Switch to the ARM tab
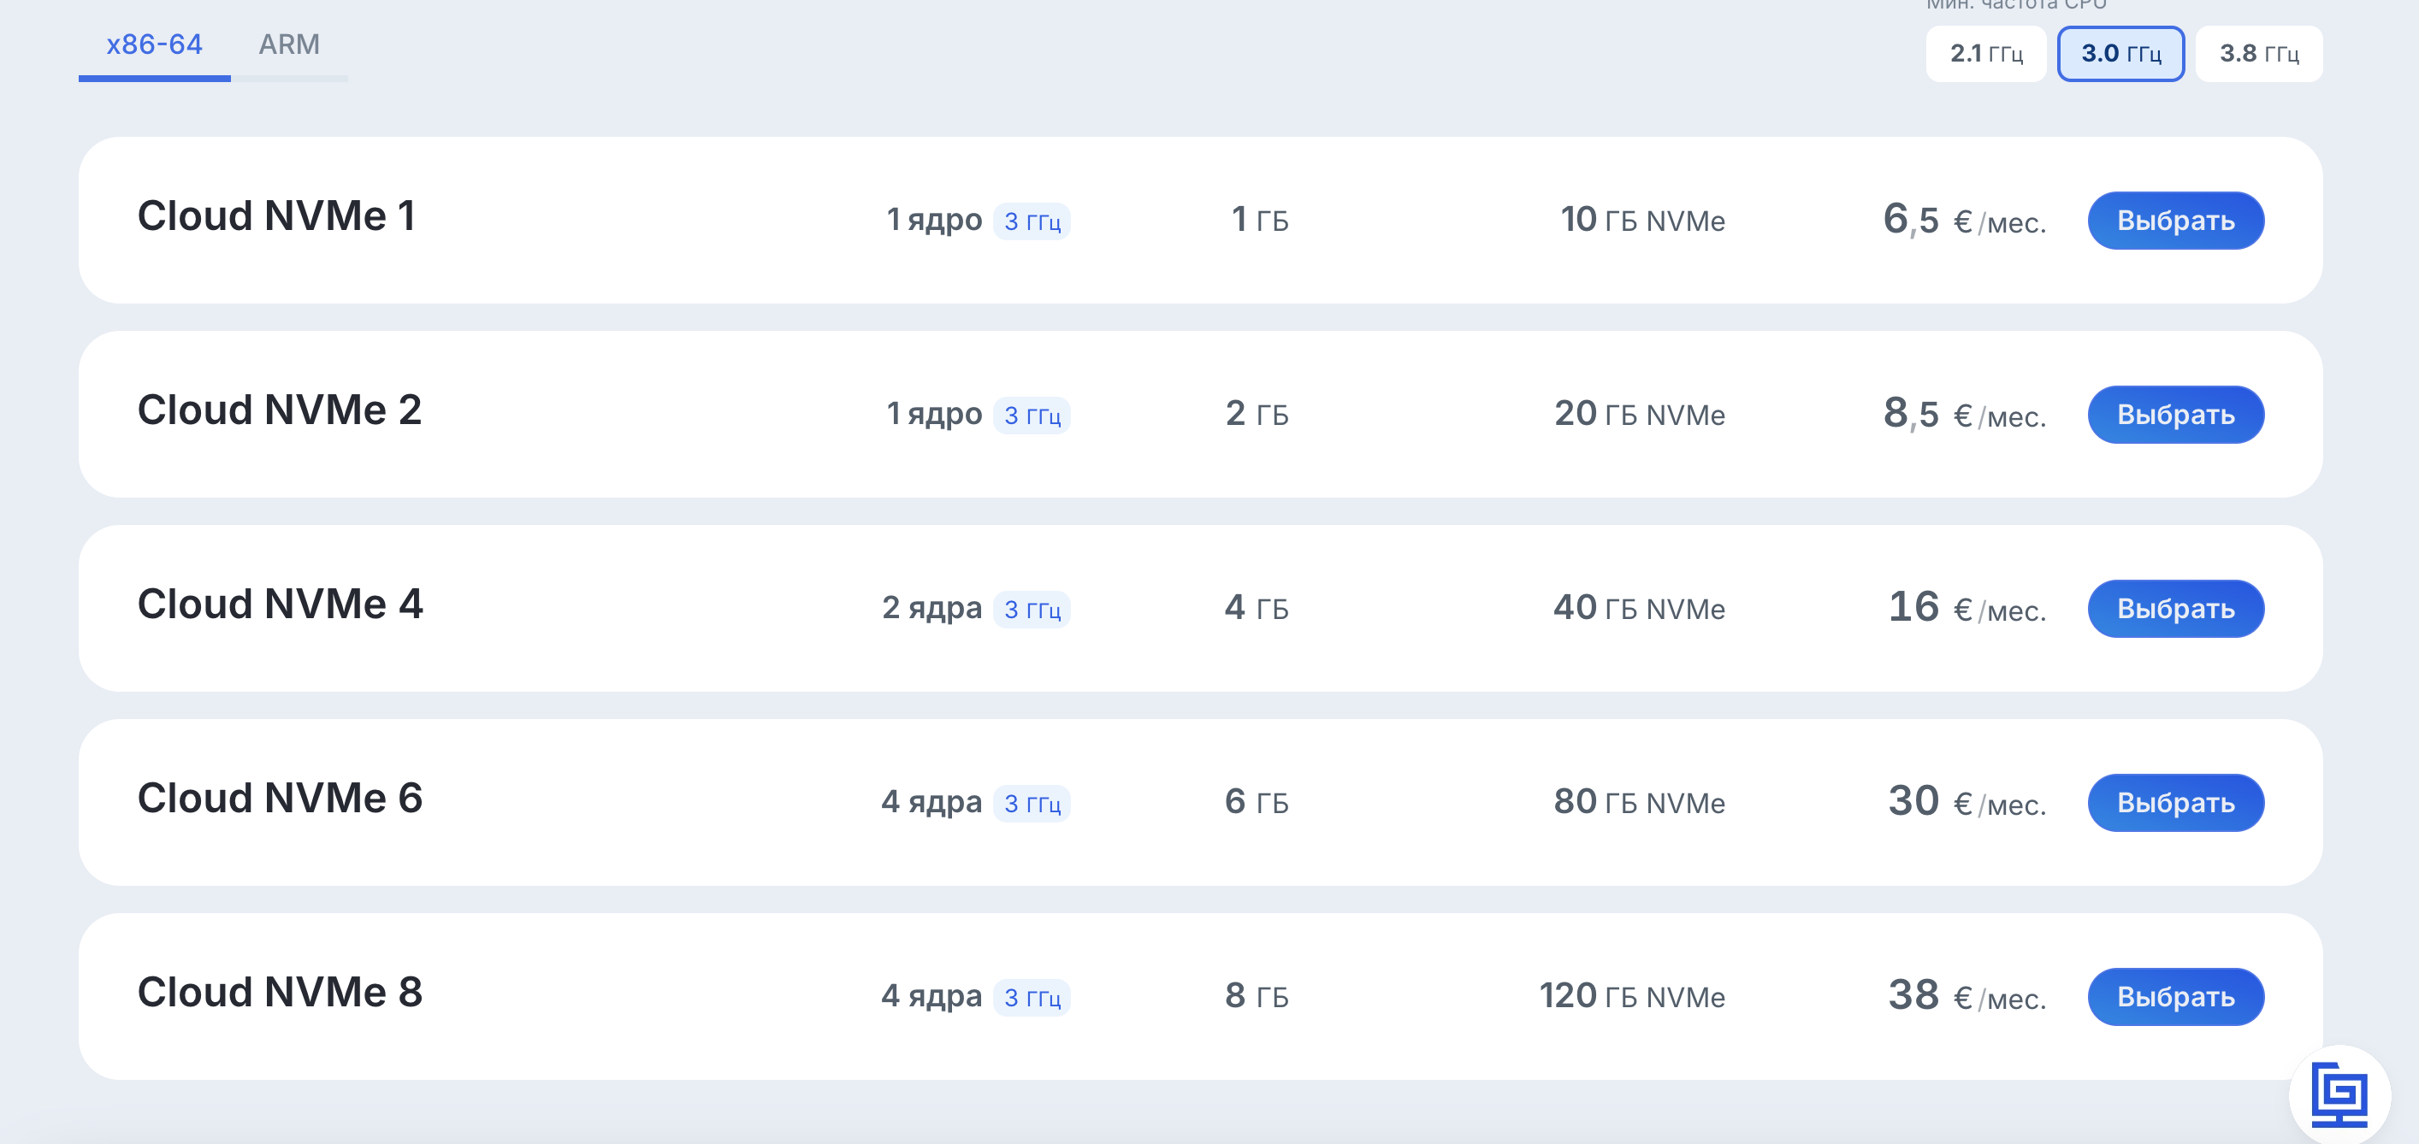The image size is (2419, 1144). click(x=289, y=45)
